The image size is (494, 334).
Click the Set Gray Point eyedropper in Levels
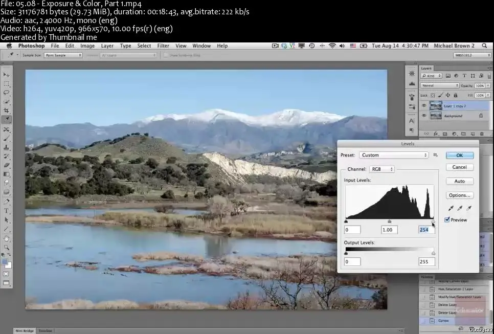coord(460,208)
